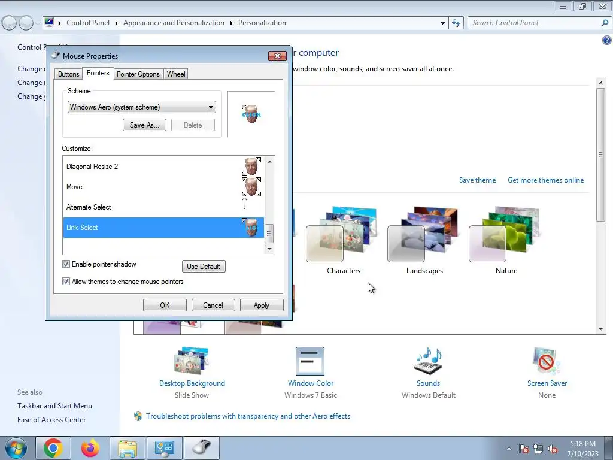Open Ease of Access Center link
613x460 pixels.
[51, 420]
